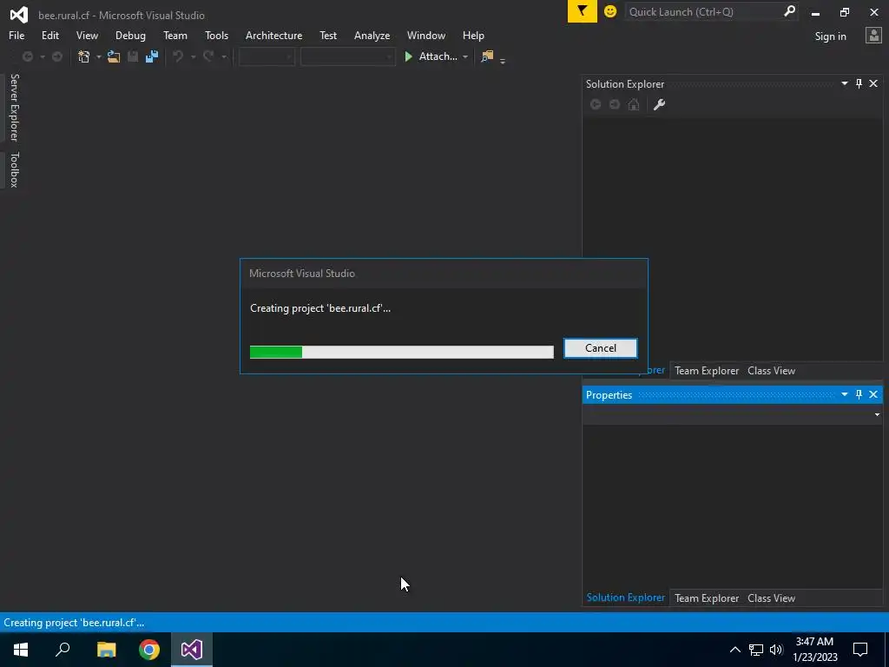889x667 pixels.
Task: Click the Navigate Backward toolbar arrow
Action: (27, 56)
